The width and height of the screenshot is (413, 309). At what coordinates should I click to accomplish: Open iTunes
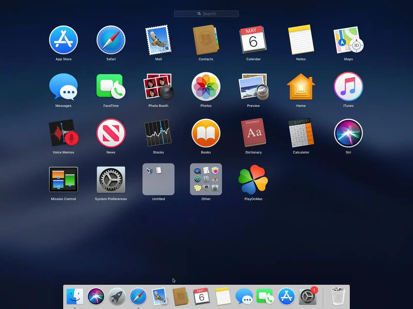coord(348,87)
